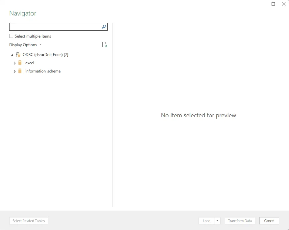Open the Load options dropdown arrow
The image size is (289, 230).
click(218, 221)
